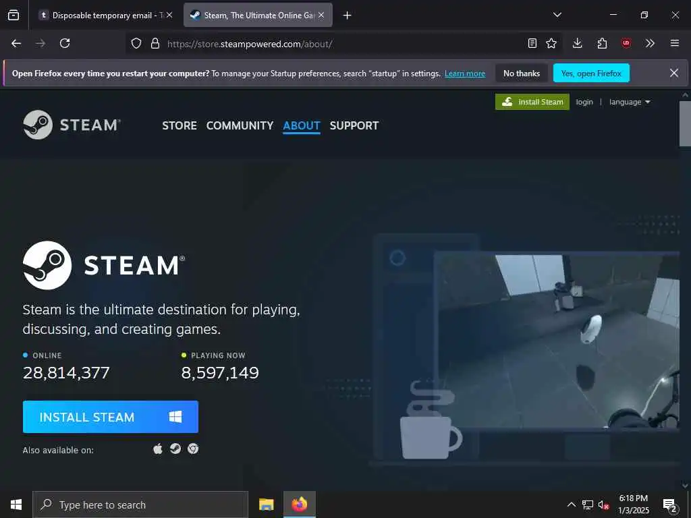Click the uBlock Origin icon
Viewport: 691px width, 518px height.
coord(626,43)
